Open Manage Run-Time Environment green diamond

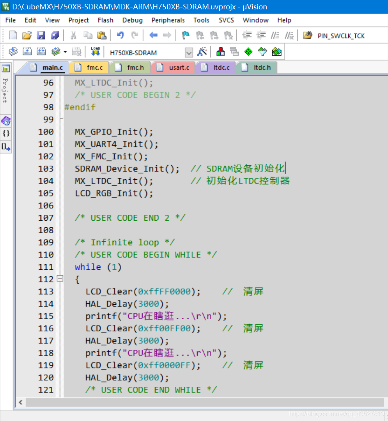[248, 51]
